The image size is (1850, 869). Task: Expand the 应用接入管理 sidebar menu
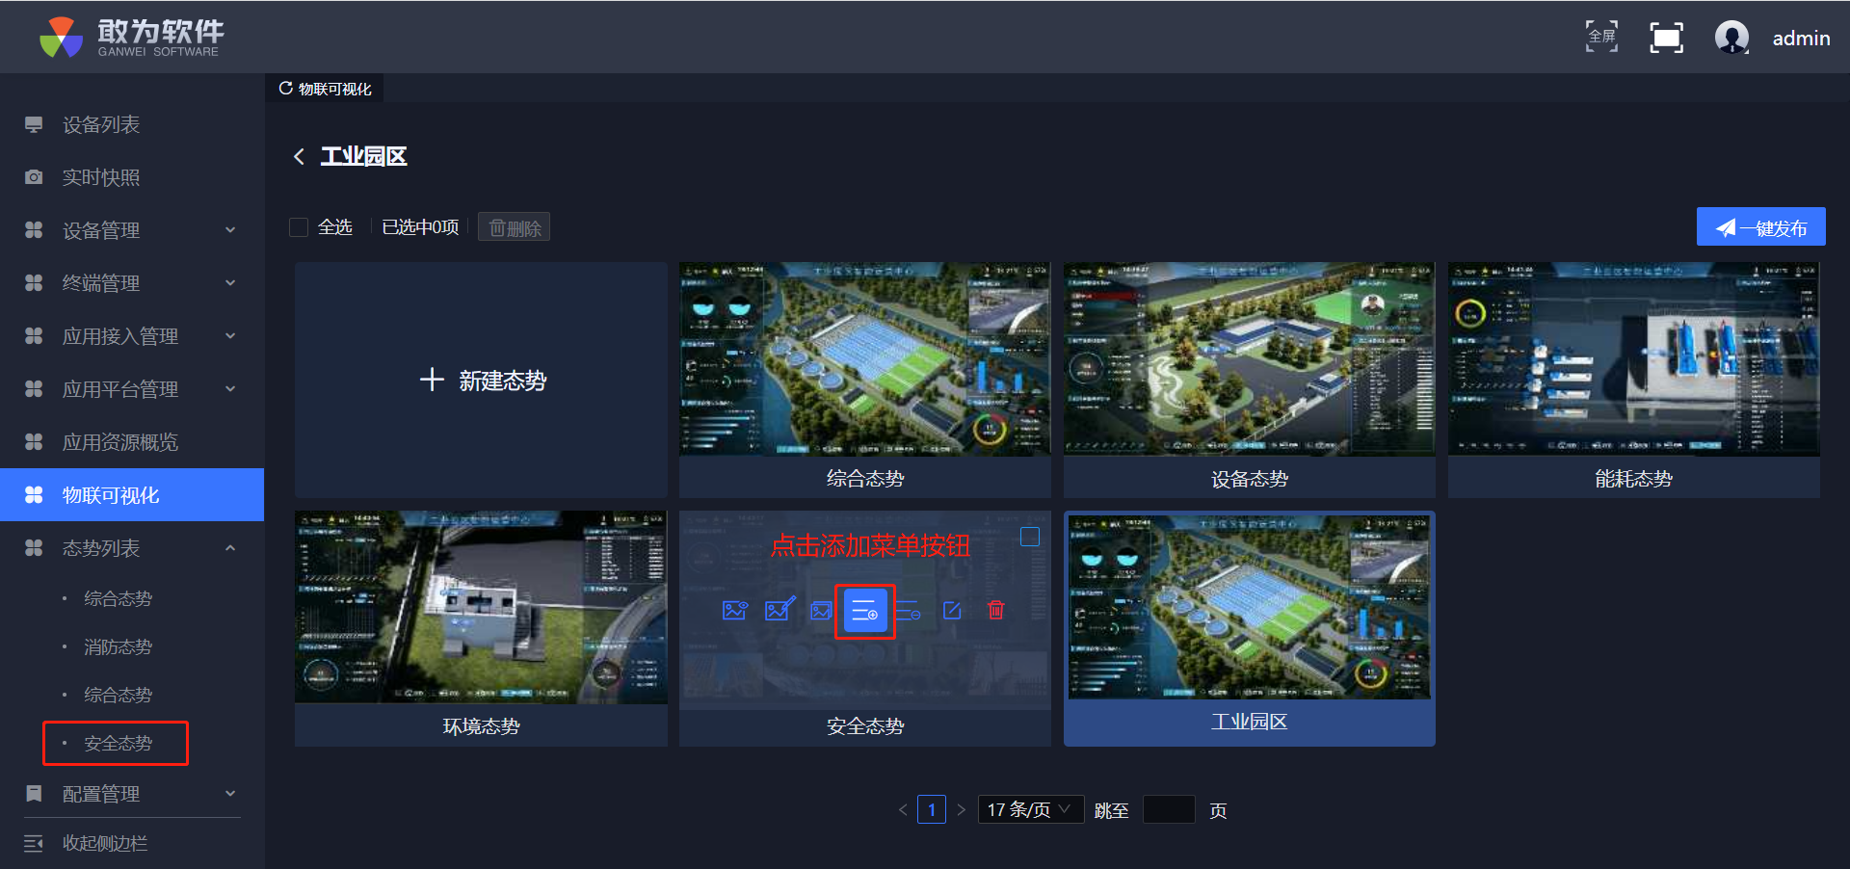click(230, 336)
